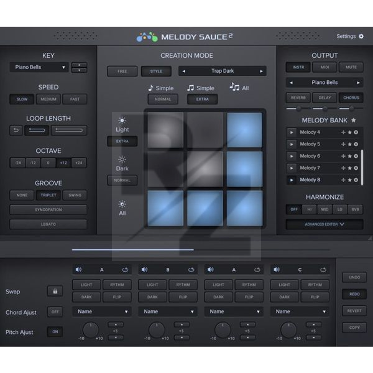The height and width of the screenshot is (373, 373).
Task: Play Melody 8 preview
Action: point(292,180)
